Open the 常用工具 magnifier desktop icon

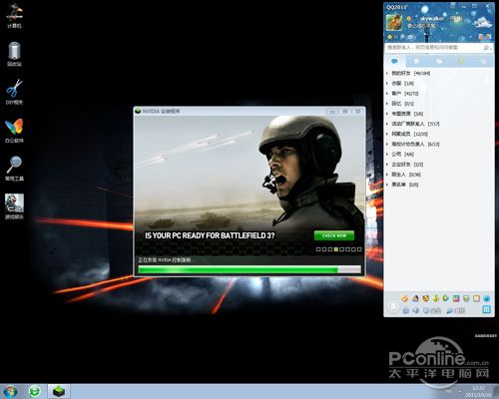pos(14,169)
